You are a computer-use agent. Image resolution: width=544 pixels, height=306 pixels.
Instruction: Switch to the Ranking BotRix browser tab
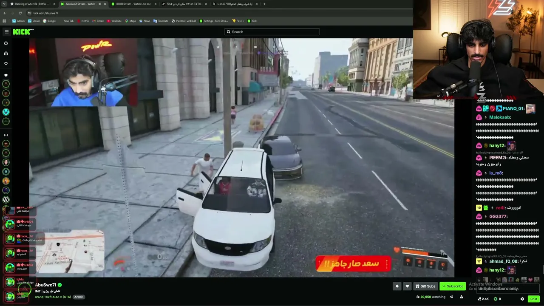[x=32, y=4]
